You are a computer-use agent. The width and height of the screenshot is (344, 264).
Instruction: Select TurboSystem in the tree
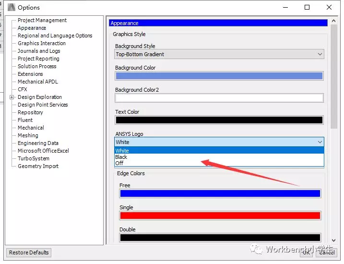pyautogui.click(x=34, y=158)
